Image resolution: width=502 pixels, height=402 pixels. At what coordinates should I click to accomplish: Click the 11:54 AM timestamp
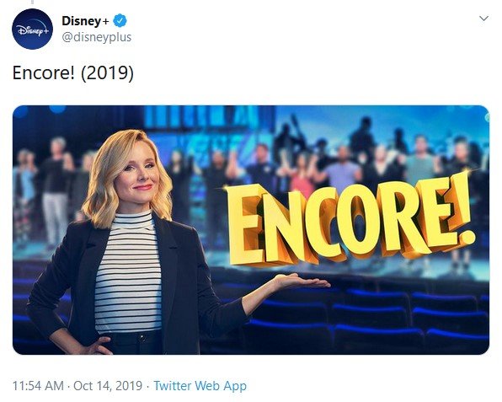coord(38,386)
